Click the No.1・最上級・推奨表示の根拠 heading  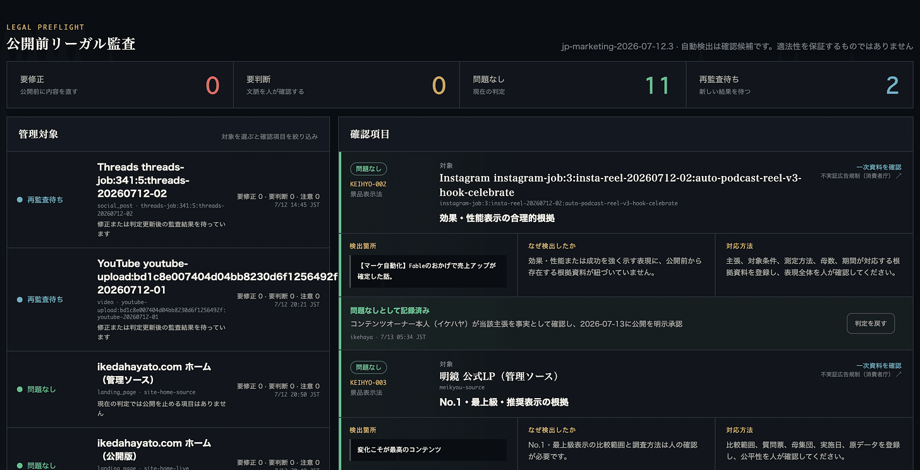[x=504, y=402]
